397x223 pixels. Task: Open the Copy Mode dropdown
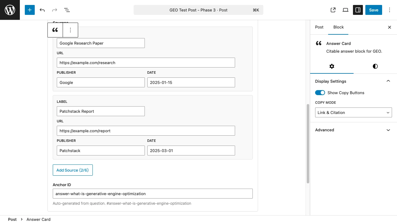354,112
